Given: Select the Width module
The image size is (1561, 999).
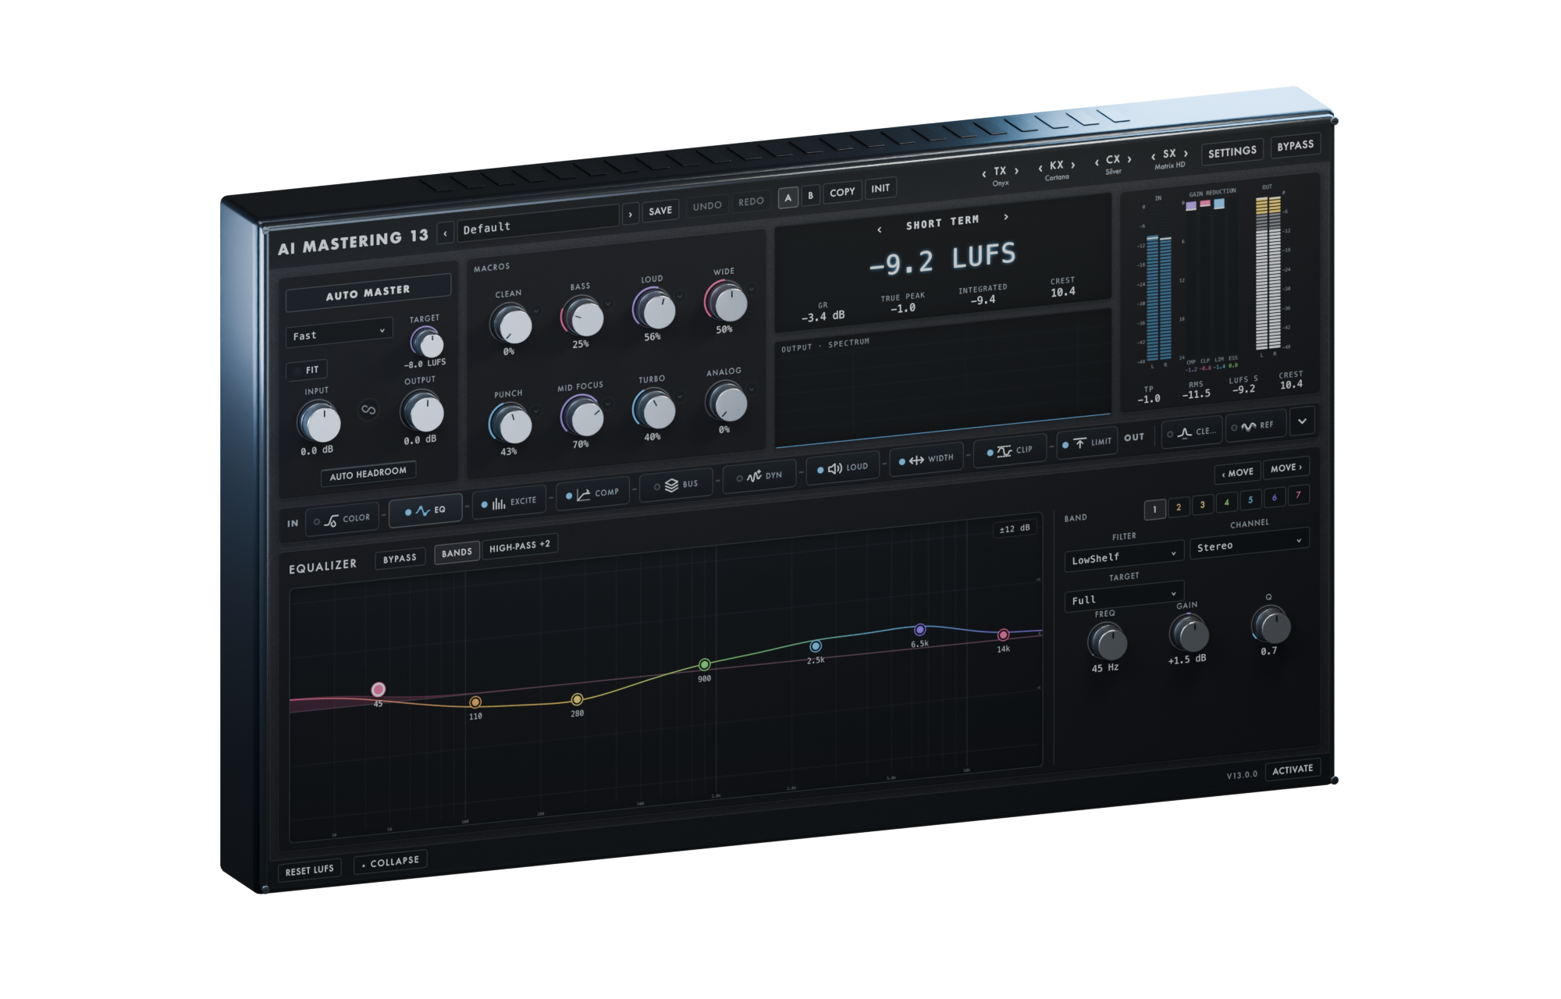Looking at the screenshot, I should coord(926,459).
